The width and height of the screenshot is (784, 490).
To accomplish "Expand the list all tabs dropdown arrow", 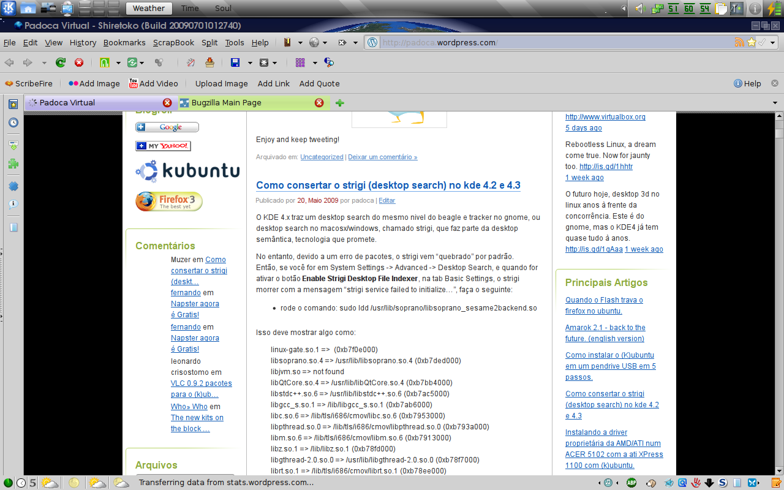I will click(775, 103).
